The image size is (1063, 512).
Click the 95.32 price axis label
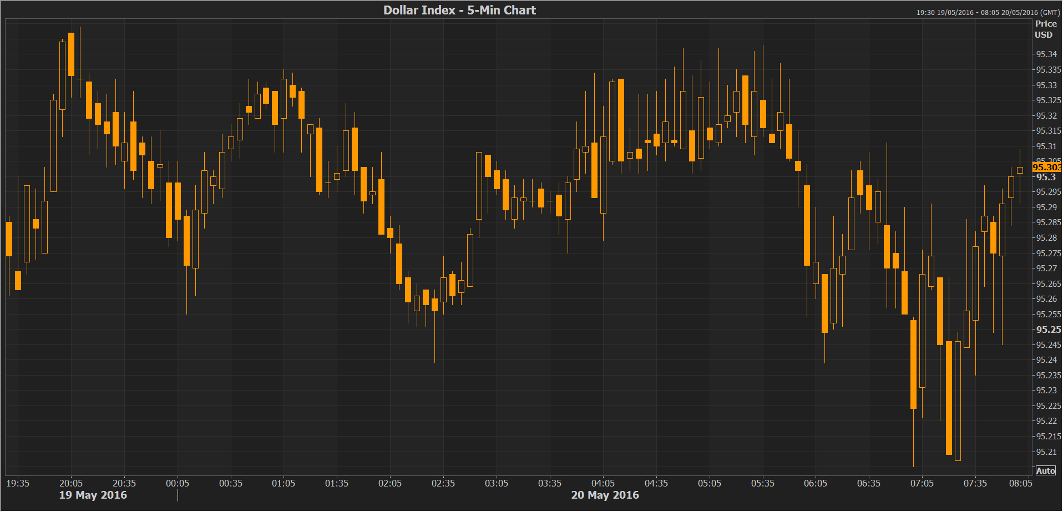coord(1046,116)
